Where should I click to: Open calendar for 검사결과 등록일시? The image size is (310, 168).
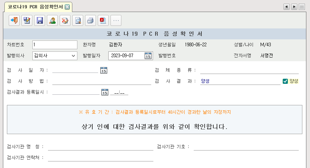pyautogui.click(x=104, y=92)
